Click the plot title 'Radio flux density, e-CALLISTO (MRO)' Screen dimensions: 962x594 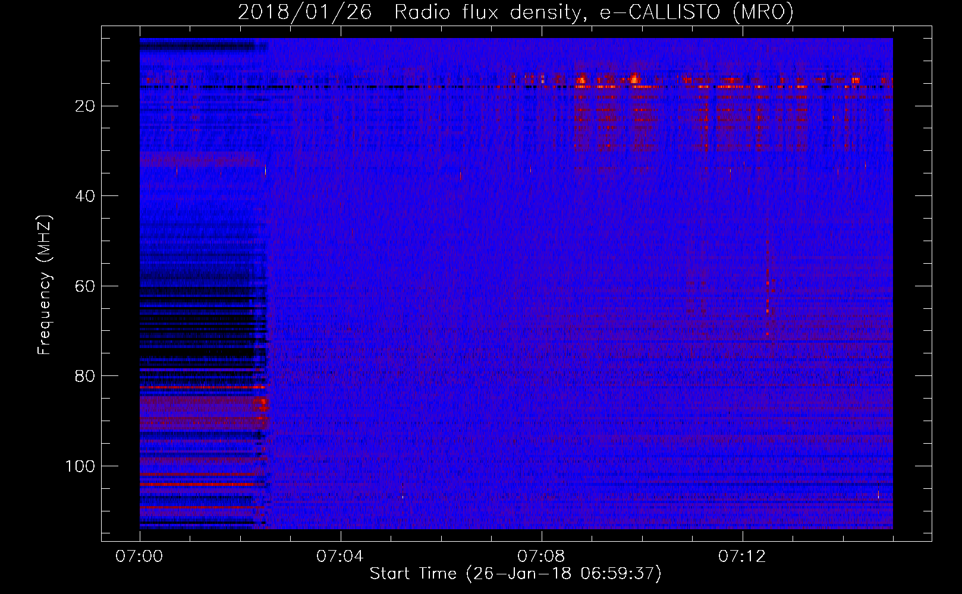(594, 12)
